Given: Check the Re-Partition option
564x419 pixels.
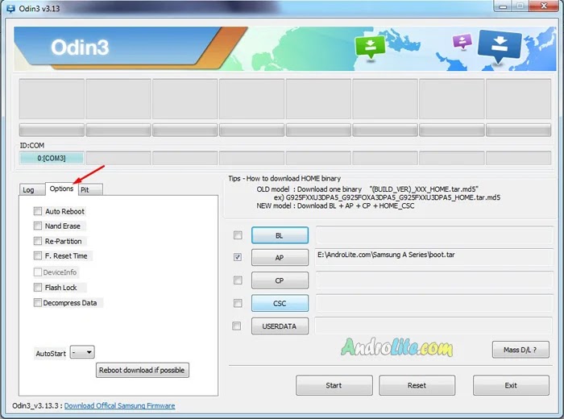Looking at the screenshot, I should click(x=37, y=241).
